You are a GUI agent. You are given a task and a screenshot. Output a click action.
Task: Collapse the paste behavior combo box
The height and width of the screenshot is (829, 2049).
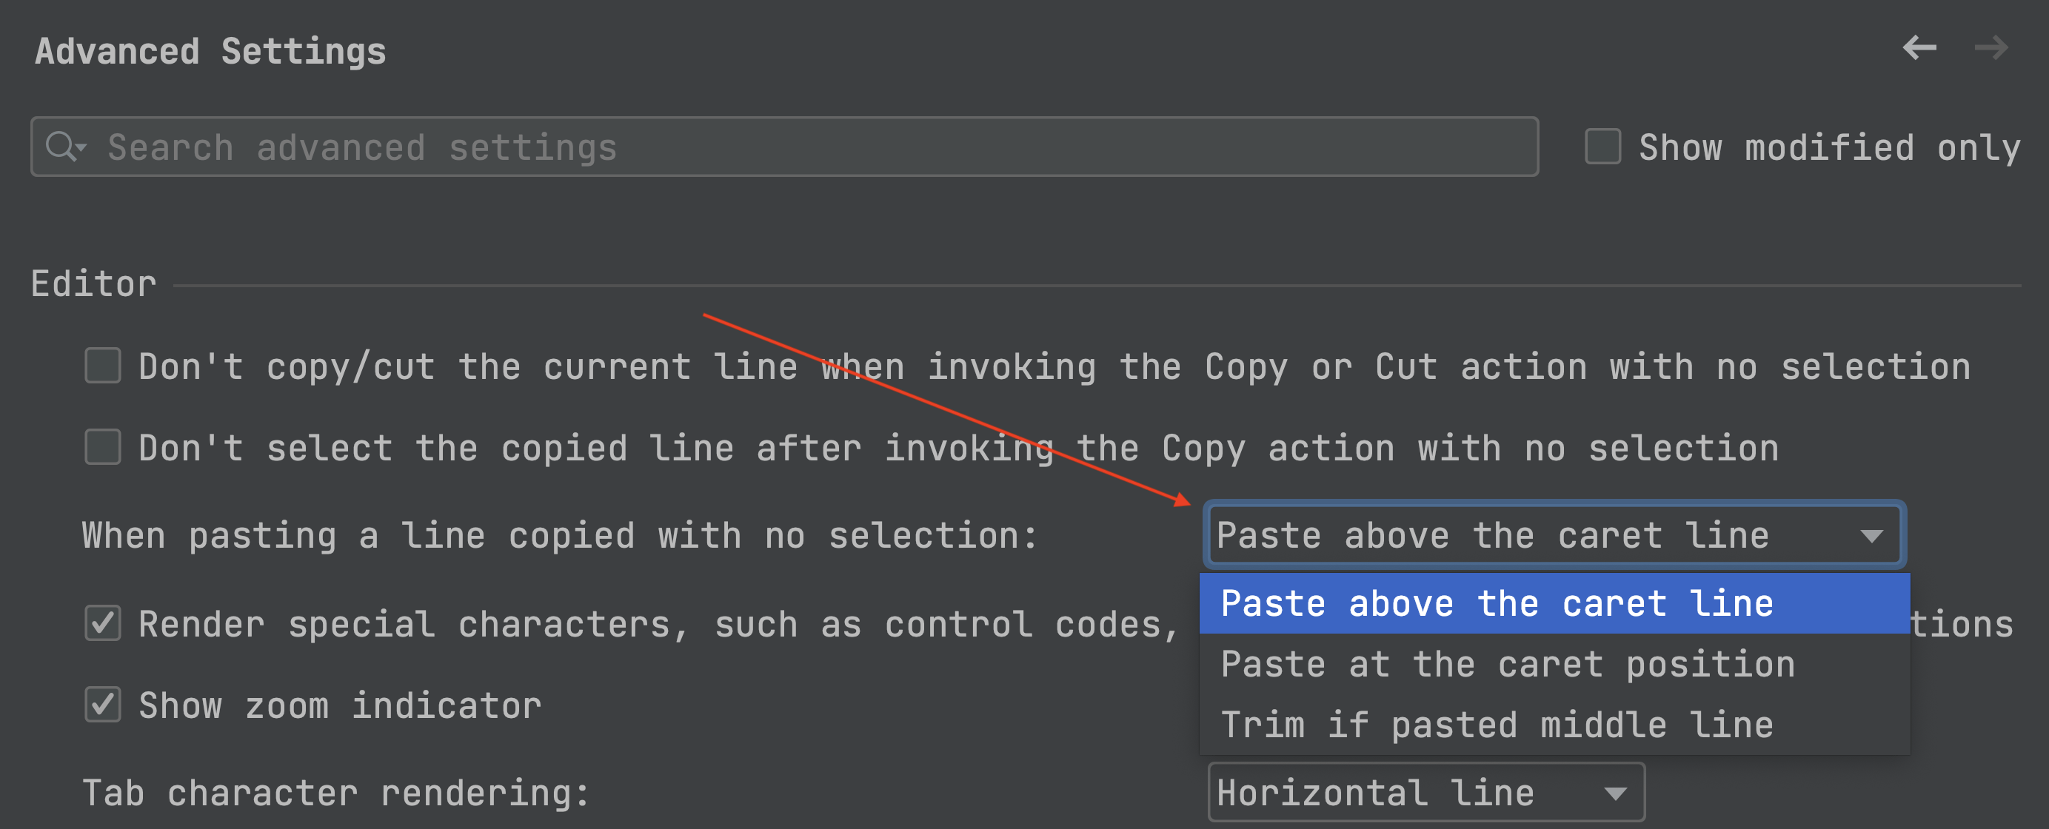point(1554,535)
